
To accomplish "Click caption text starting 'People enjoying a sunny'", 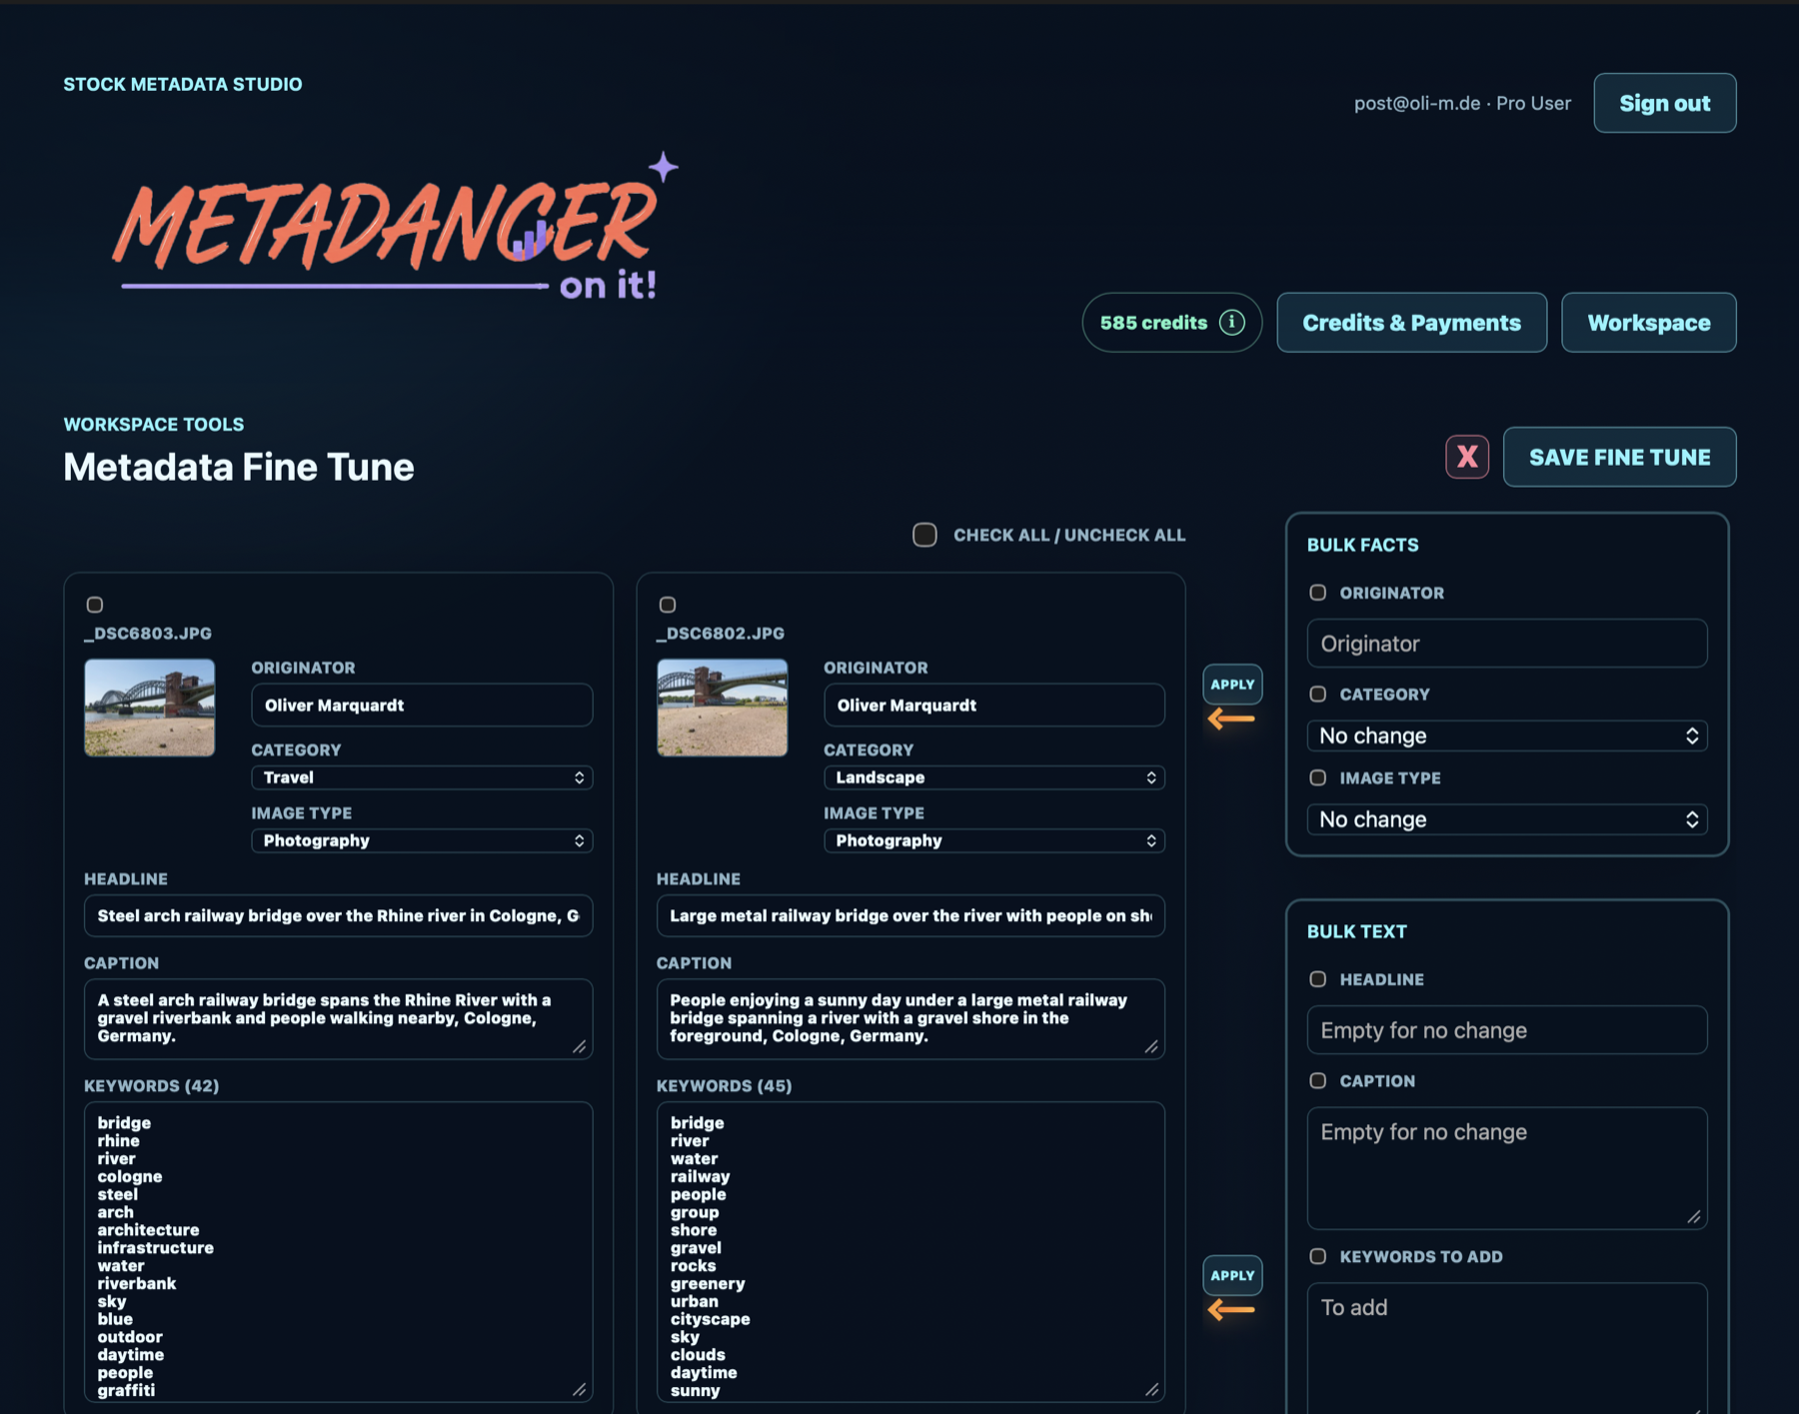I will 910,1018.
